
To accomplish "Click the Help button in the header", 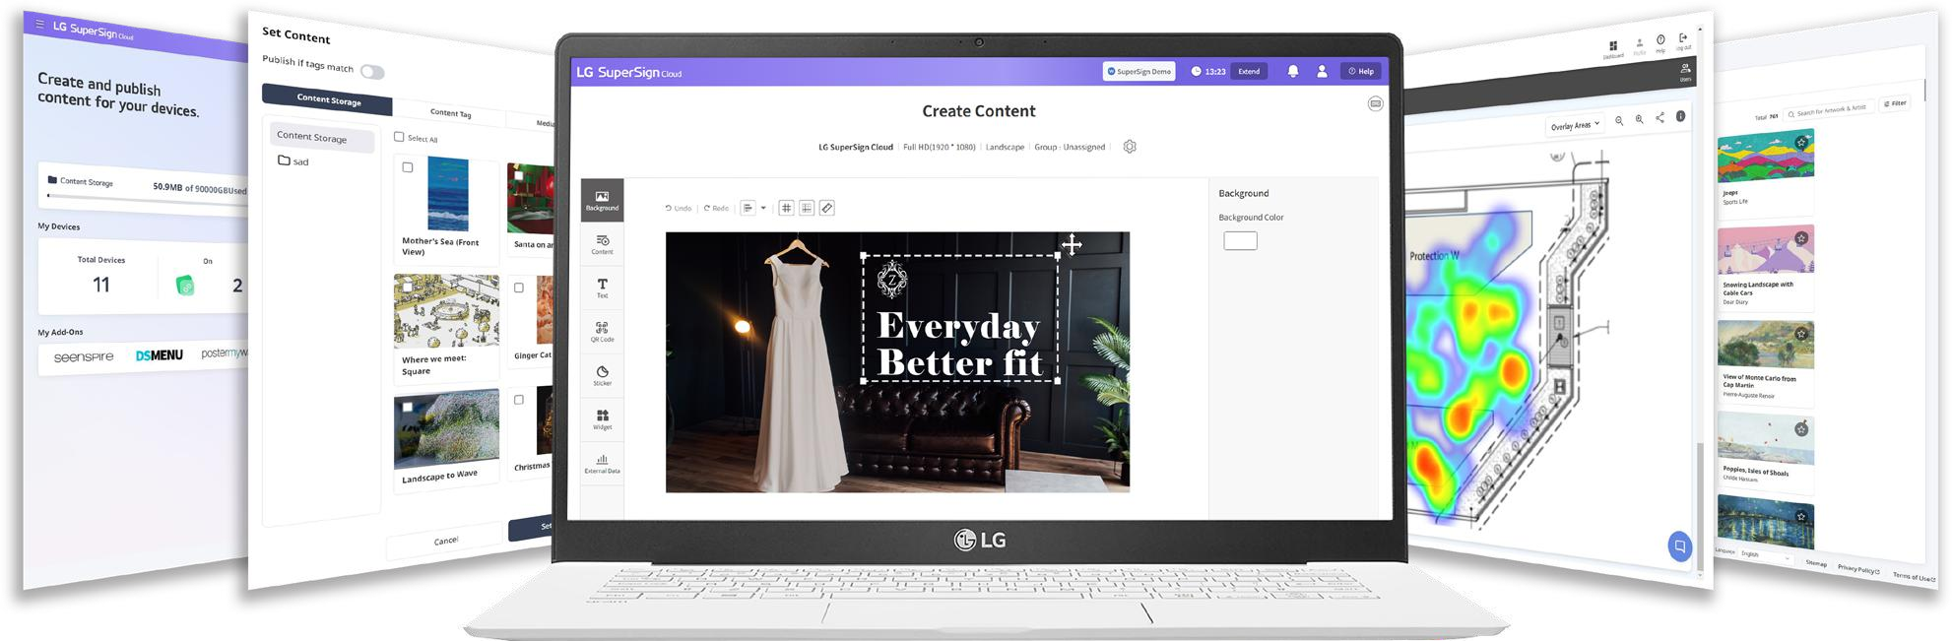I will tap(1360, 71).
